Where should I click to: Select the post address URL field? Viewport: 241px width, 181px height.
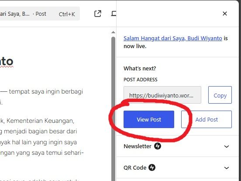(162, 95)
